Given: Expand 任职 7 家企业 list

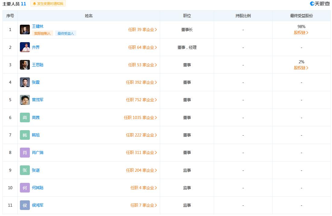Looking at the screenshot, I should coord(144,205).
